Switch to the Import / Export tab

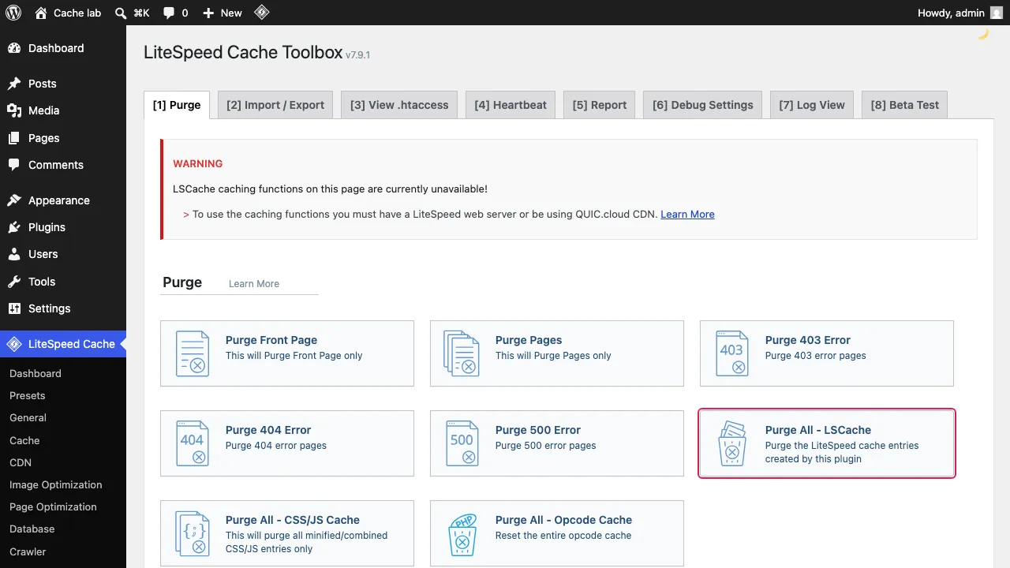pos(275,105)
